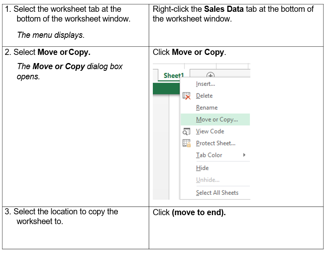This screenshot has height=255, width=328.
Task: Choose Hide from the context menu
Action: pos(202,168)
